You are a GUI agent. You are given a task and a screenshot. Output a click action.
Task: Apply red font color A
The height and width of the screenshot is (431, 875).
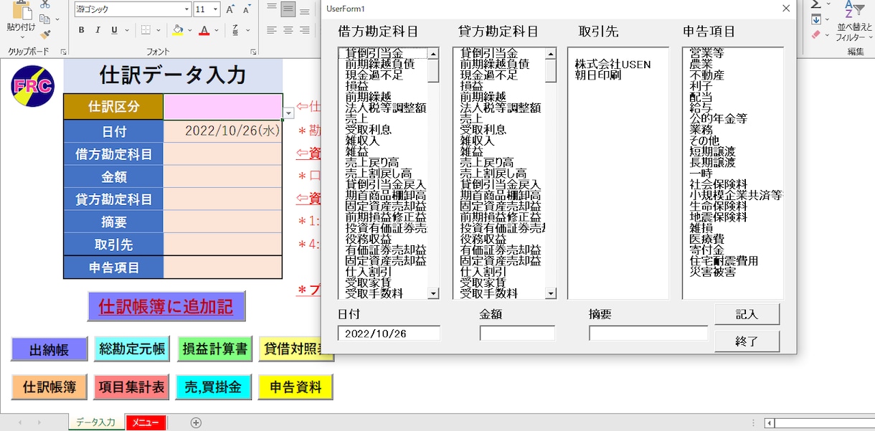click(x=204, y=30)
